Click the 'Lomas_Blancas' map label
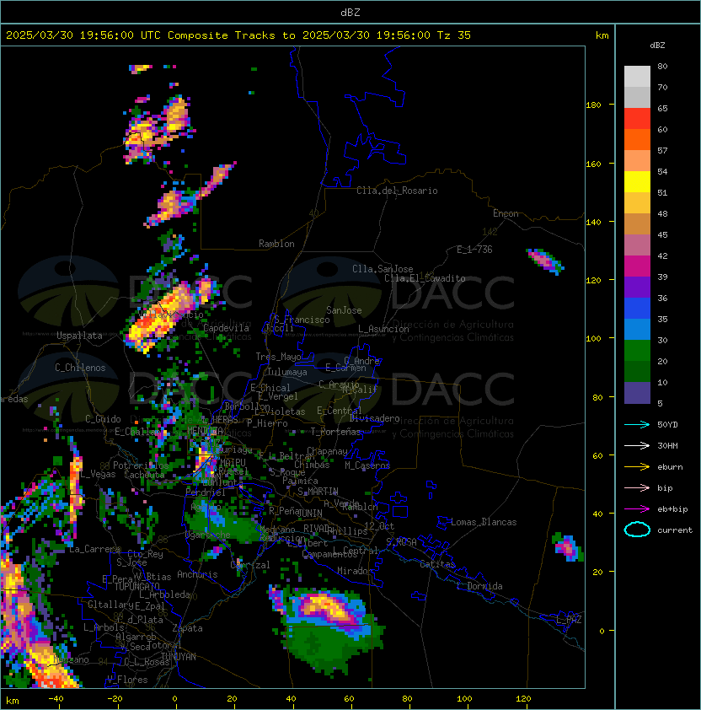Image resolution: width=701 pixels, height=710 pixels. pyautogui.click(x=484, y=522)
